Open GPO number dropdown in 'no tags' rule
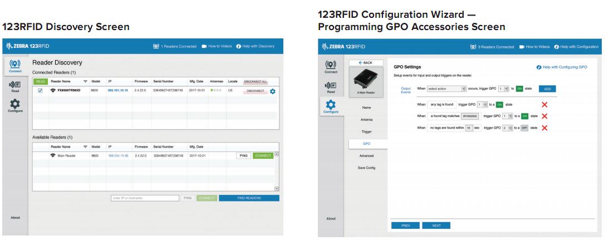Image resolution: width=609 pixels, height=245 pixels. coord(507,128)
